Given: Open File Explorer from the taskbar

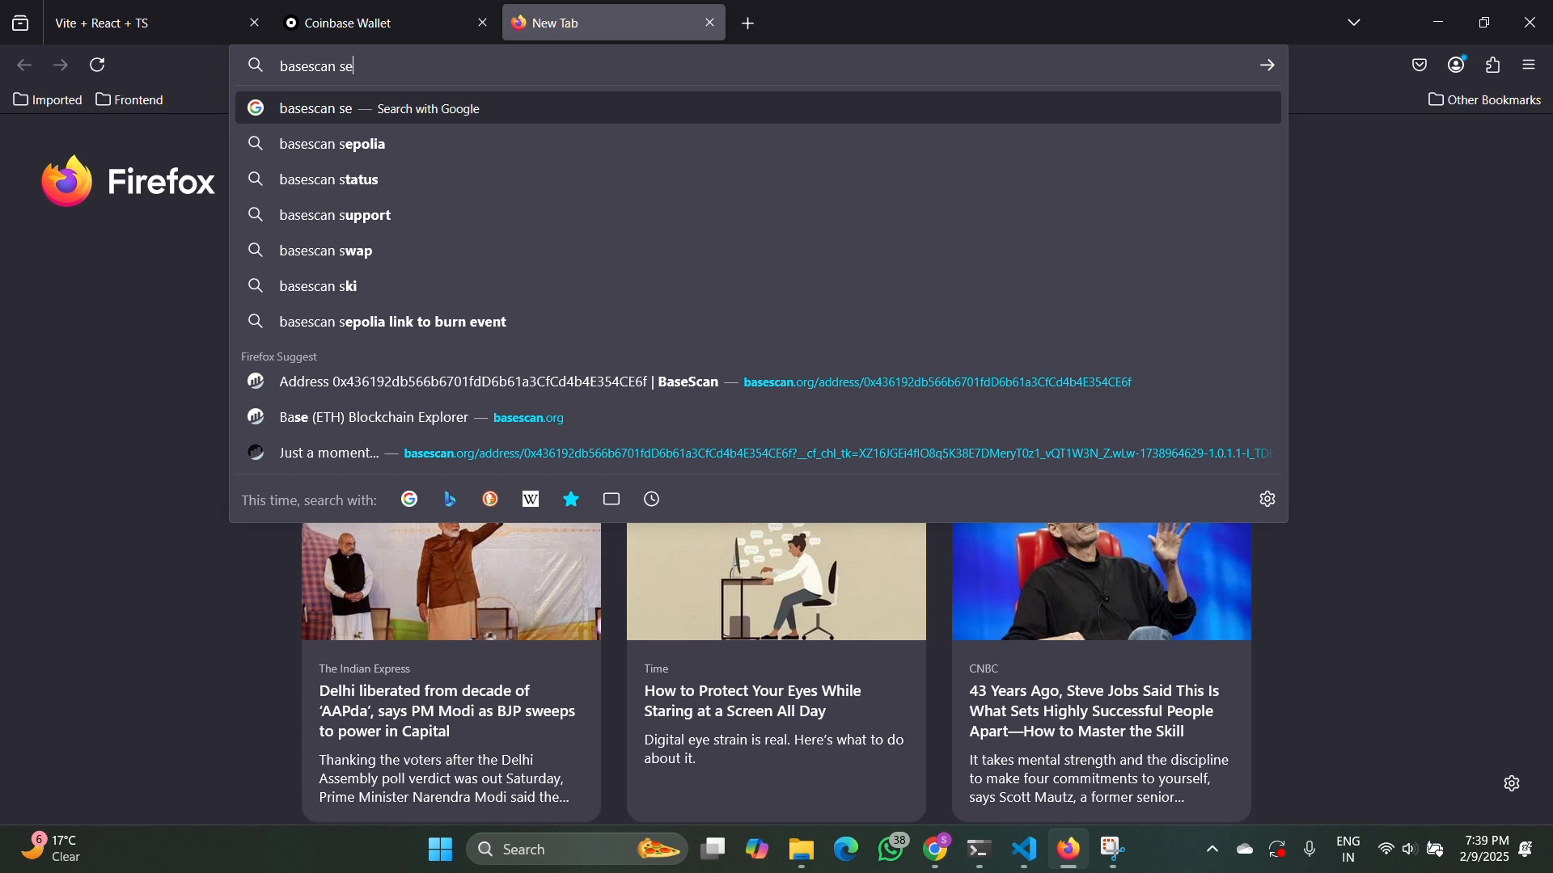Looking at the screenshot, I should pyautogui.click(x=802, y=850).
